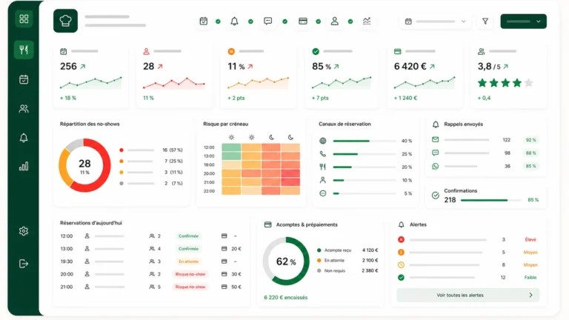Open the date range dropdown
This screenshot has width=569, height=320.
pyautogui.click(x=436, y=21)
